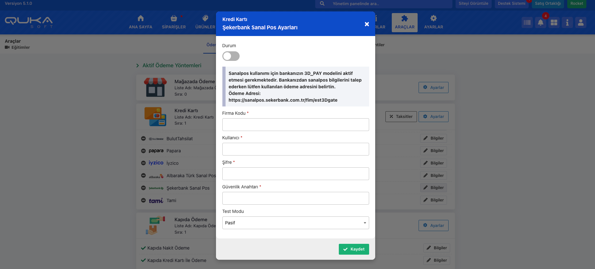
Task: Open the notifications bell icon
Action: click(540, 23)
